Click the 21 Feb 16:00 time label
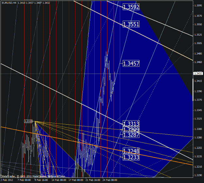204x183 pixels. coord(93,180)
